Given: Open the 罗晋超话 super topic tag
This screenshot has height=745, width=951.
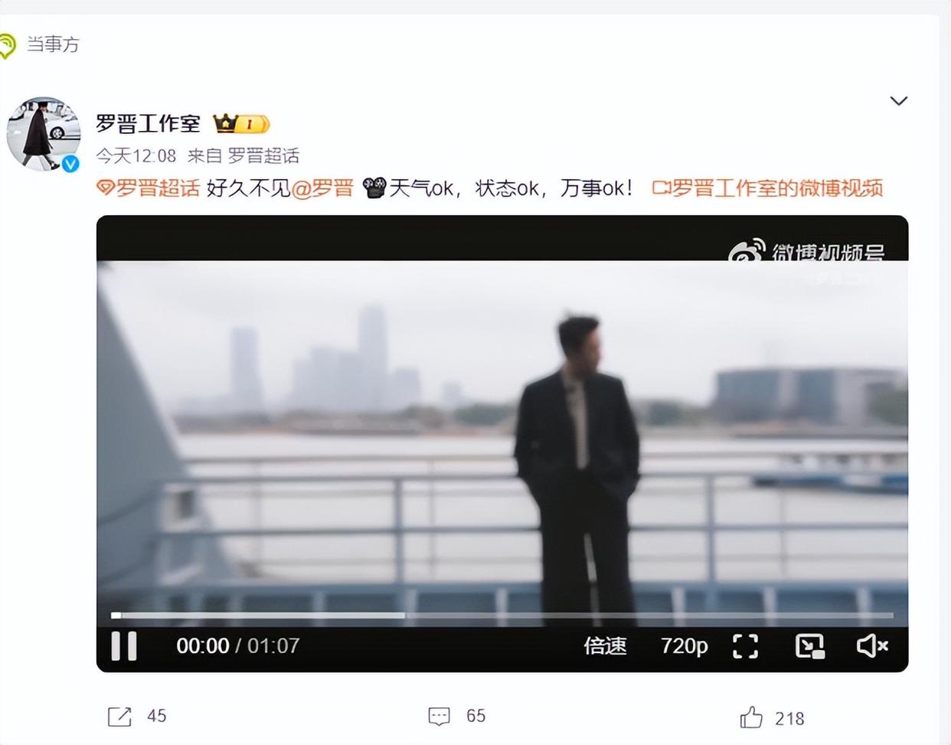Looking at the screenshot, I should pyautogui.click(x=149, y=188).
